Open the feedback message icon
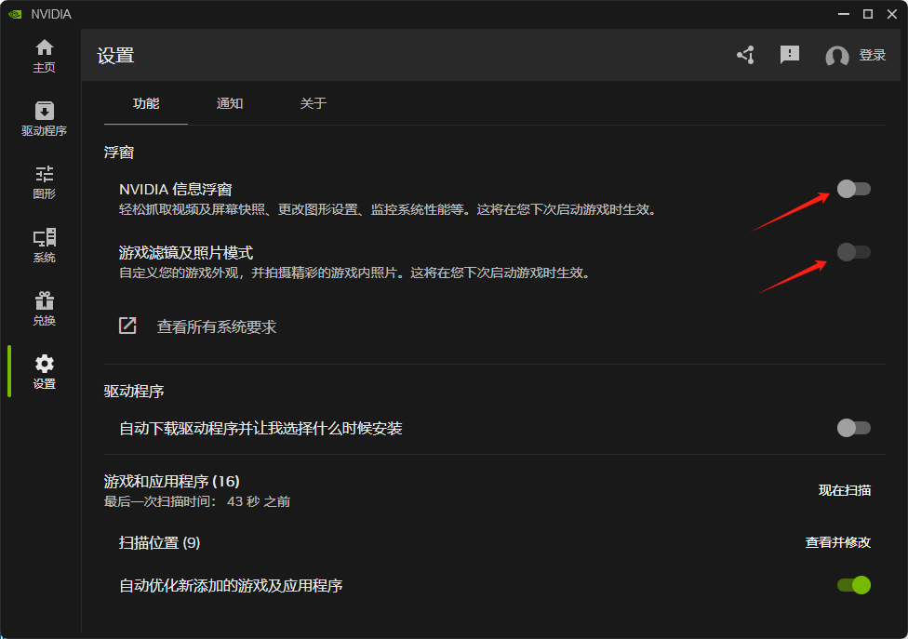The height and width of the screenshot is (639, 908). tap(790, 55)
